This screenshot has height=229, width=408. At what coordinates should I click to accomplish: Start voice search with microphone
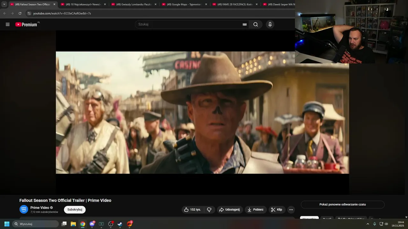[x=270, y=24]
